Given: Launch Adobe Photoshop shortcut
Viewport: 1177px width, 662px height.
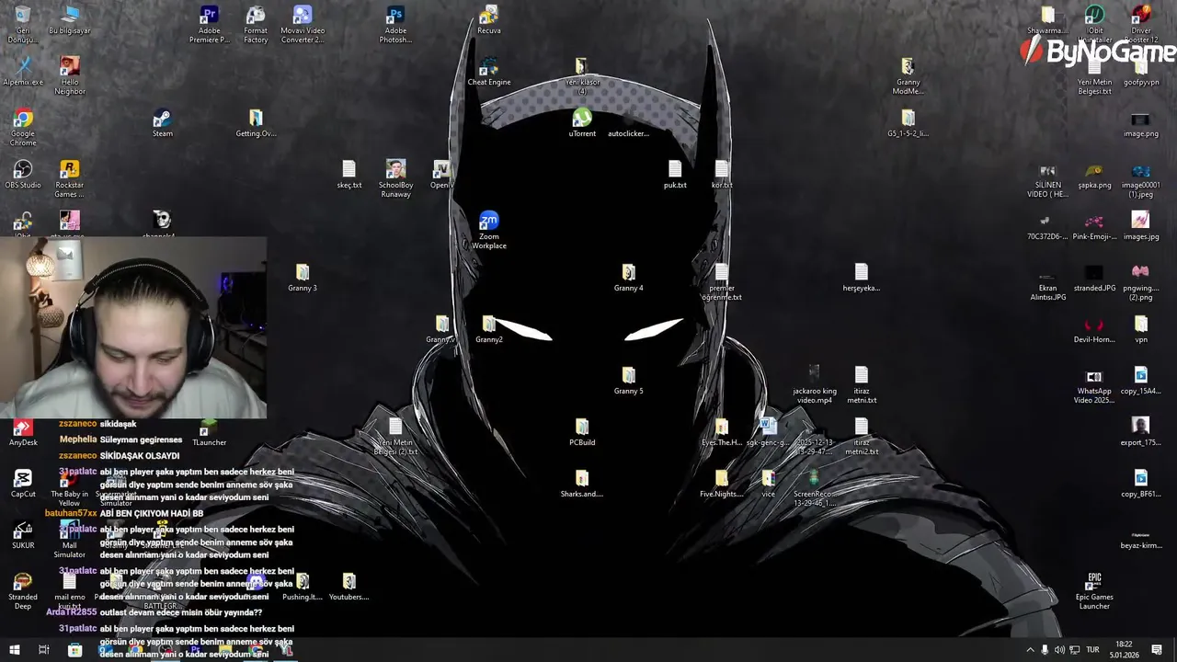Looking at the screenshot, I should (395, 24).
